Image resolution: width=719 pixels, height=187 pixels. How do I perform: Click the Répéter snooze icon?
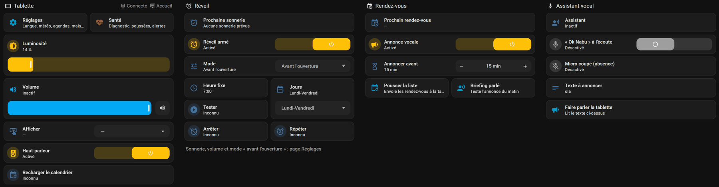pos(280,131)
